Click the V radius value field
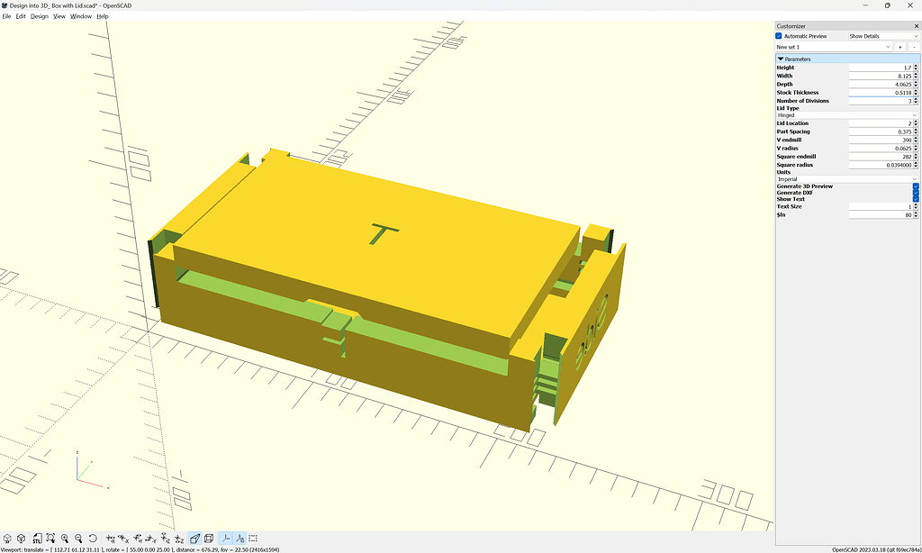922x553 pixels. 881,149
